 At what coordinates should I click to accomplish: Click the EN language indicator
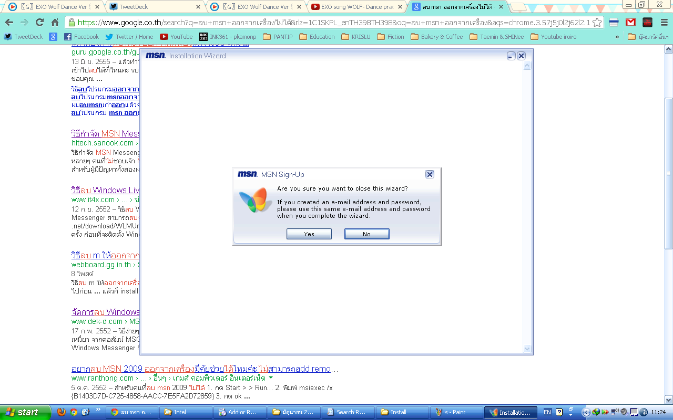tap(547, 412)
